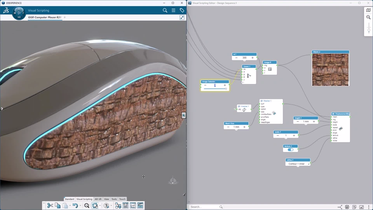
Task: Open the refine.1 Contour - inner dropdown
Action: [298, 164]
